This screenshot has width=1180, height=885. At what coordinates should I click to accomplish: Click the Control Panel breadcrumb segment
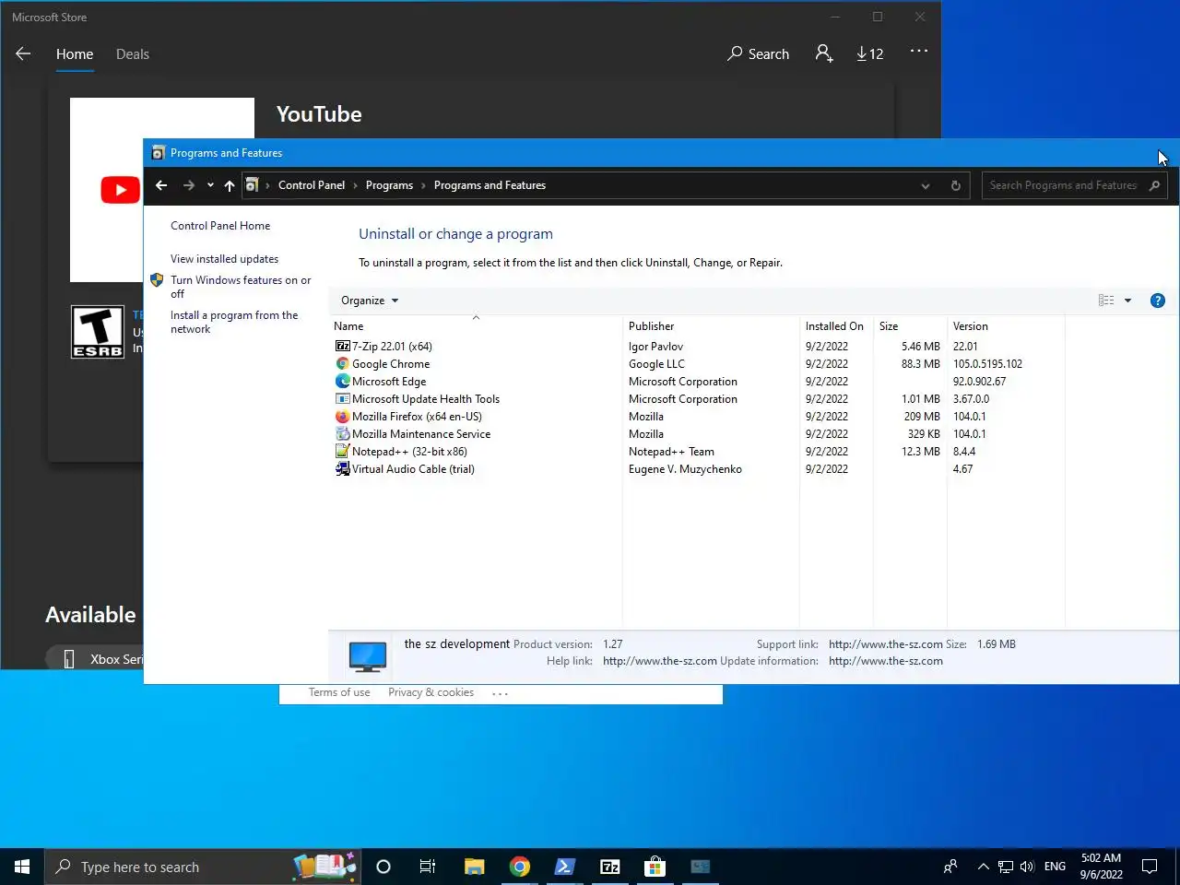tap(312, 185)
